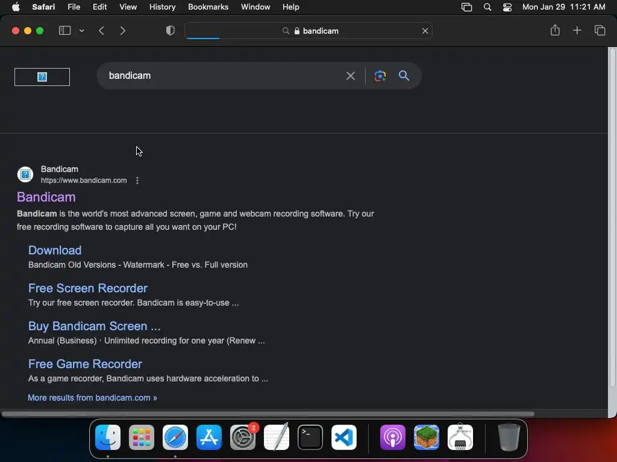Open the Apple menu
617x462 pixels.
(x=16, y=7)
